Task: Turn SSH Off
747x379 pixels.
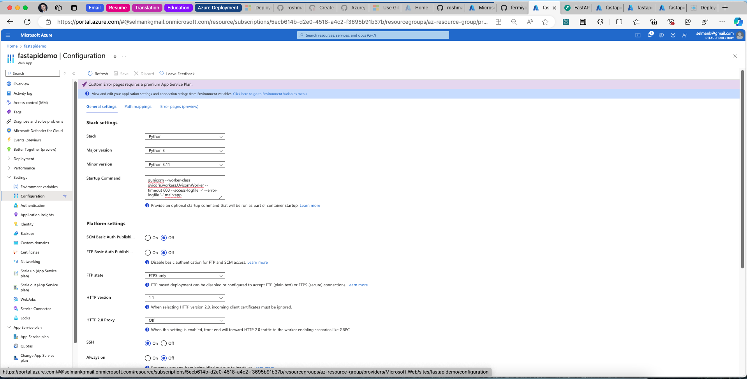Action: click(x=164, y=343)
